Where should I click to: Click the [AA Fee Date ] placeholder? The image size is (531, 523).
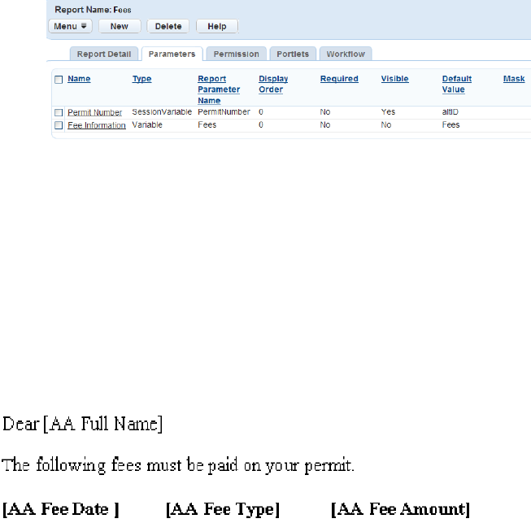coord(61,509)
